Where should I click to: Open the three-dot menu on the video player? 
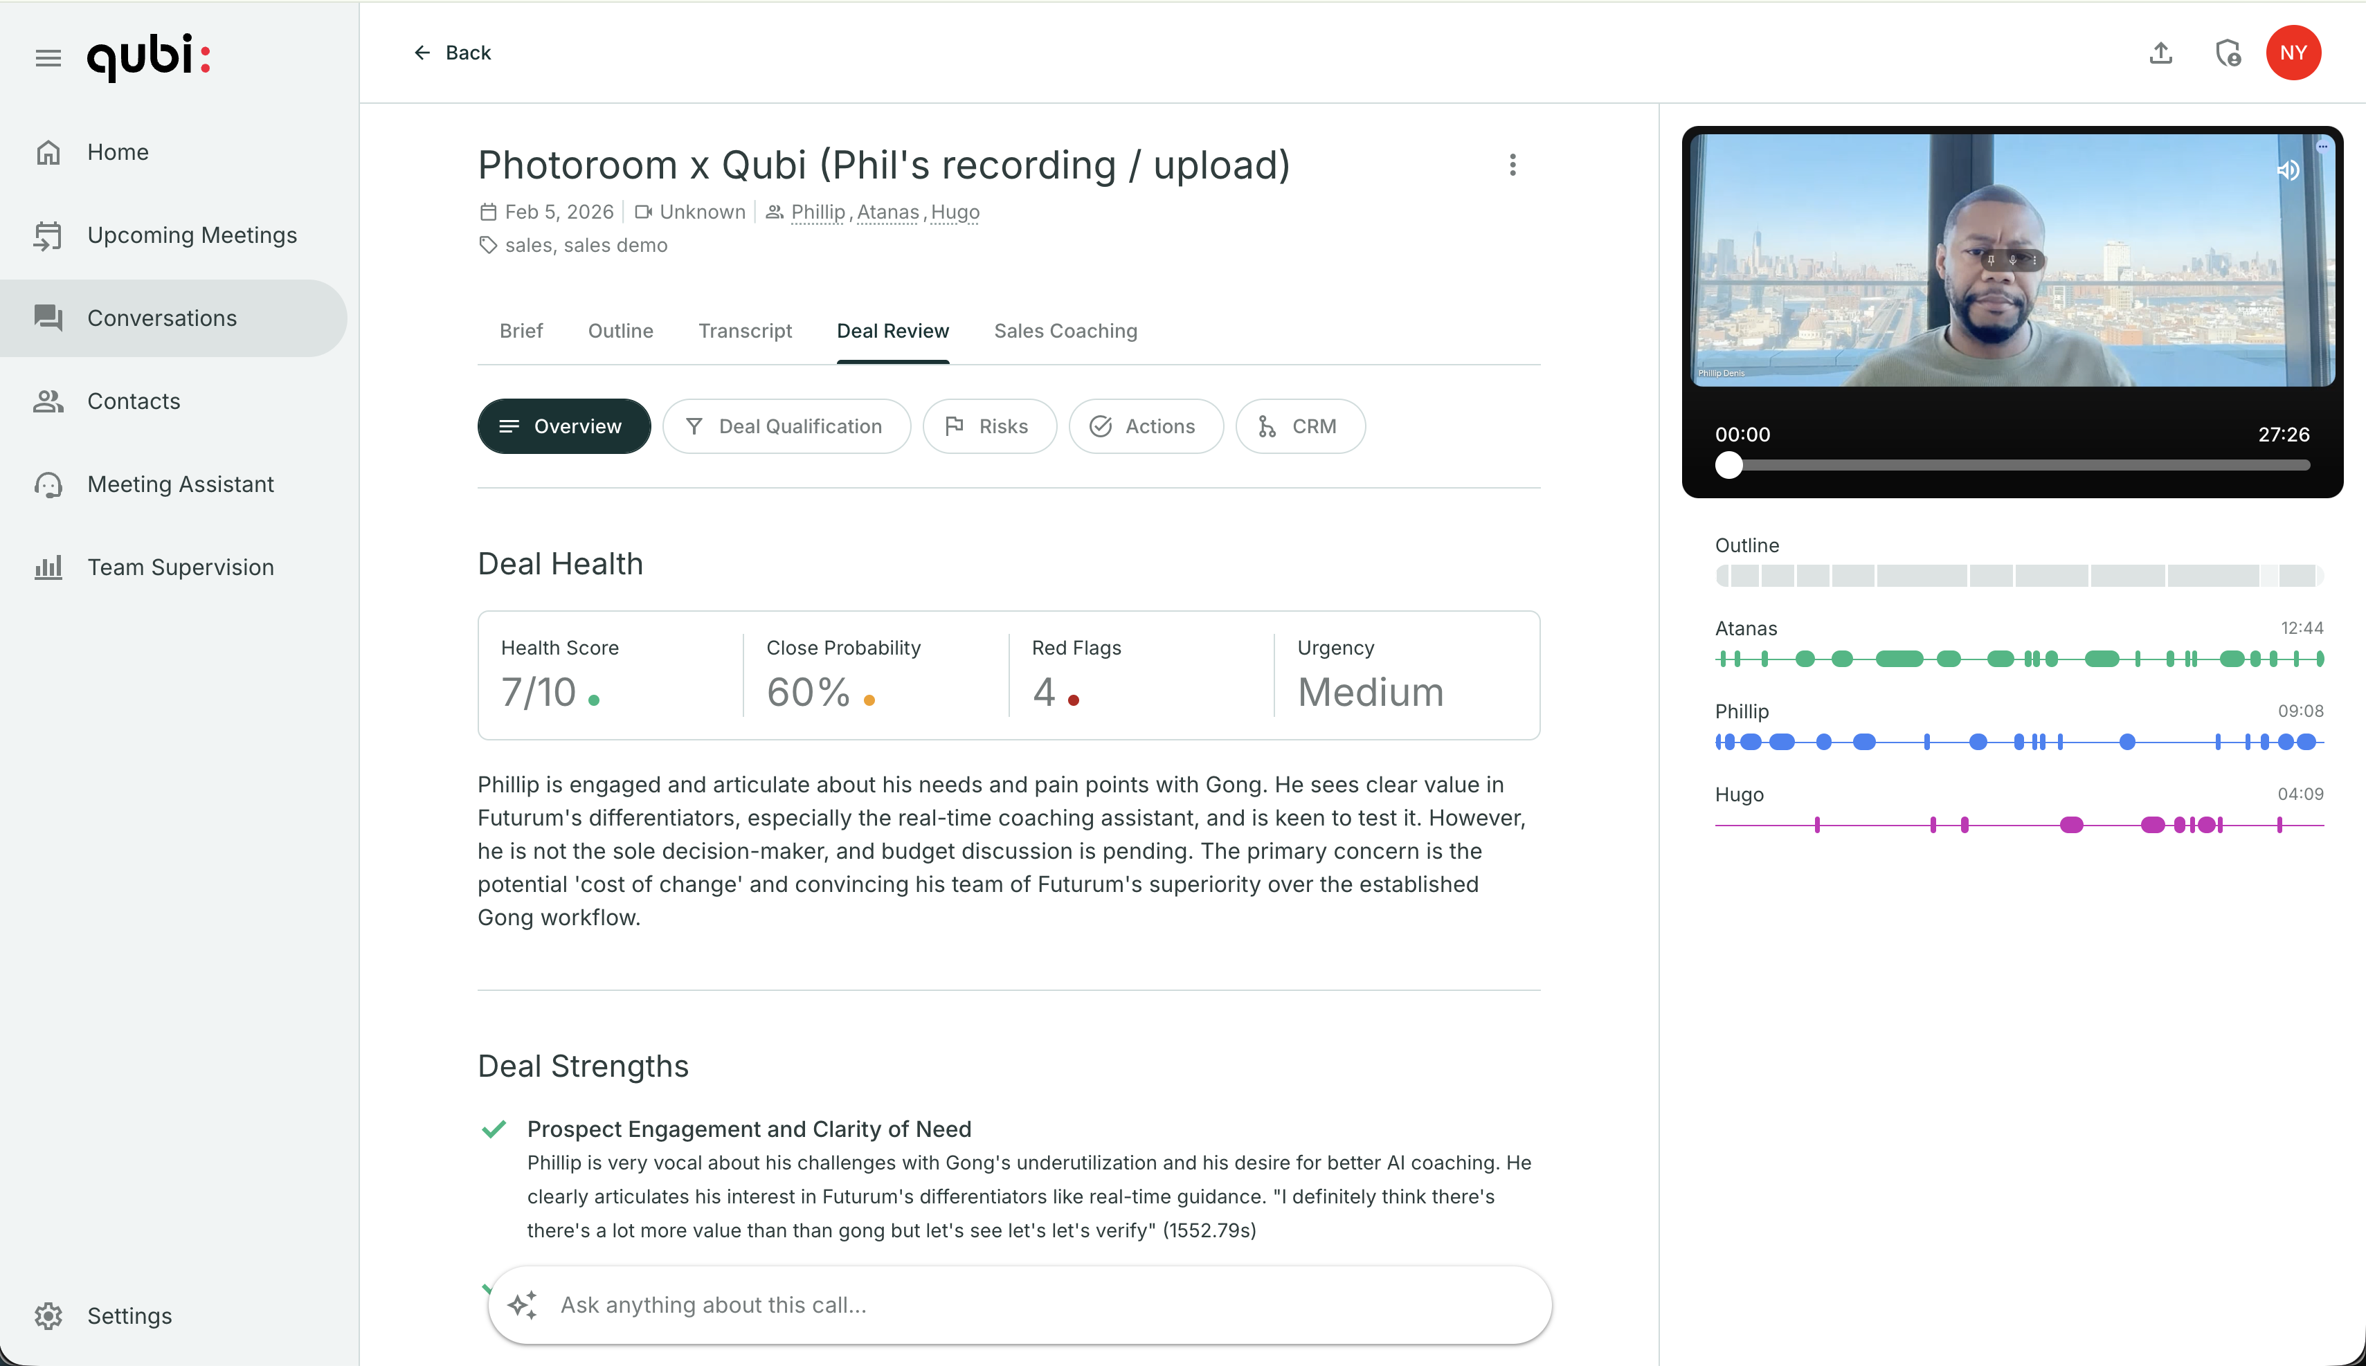coord(2323,147)
